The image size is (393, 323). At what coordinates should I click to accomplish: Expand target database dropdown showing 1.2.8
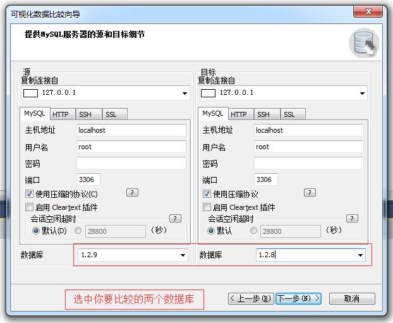pyautogui.click(x=361, y=255)
